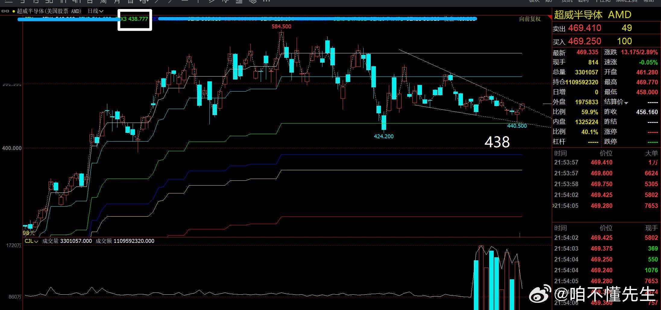Click the red corner triangle on the quote panel
This screenshot has width=661, height=310.
(x=550, y=17)
